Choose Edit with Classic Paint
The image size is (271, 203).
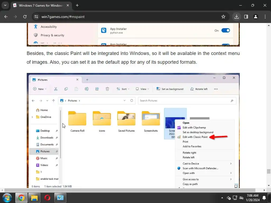205,137
